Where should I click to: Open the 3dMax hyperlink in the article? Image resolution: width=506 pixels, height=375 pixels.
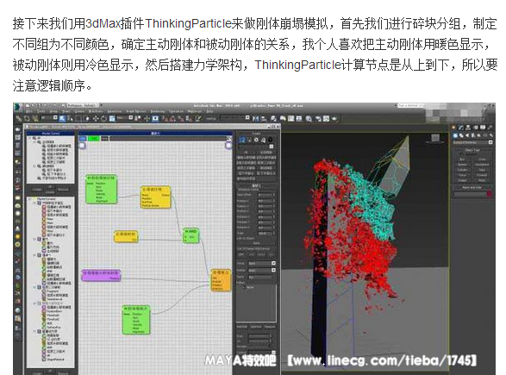pos(103,23)
